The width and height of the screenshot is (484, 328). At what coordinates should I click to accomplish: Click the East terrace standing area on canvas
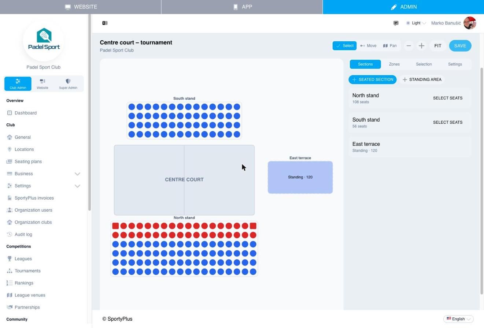point(300,177)
